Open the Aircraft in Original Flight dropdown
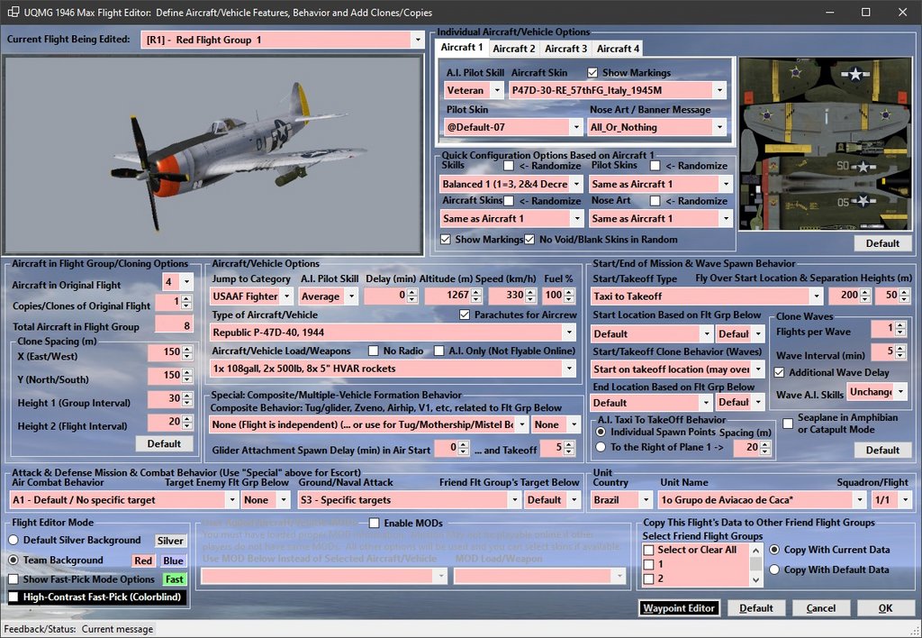The image size is (922, 638). (x=186, y=282)
